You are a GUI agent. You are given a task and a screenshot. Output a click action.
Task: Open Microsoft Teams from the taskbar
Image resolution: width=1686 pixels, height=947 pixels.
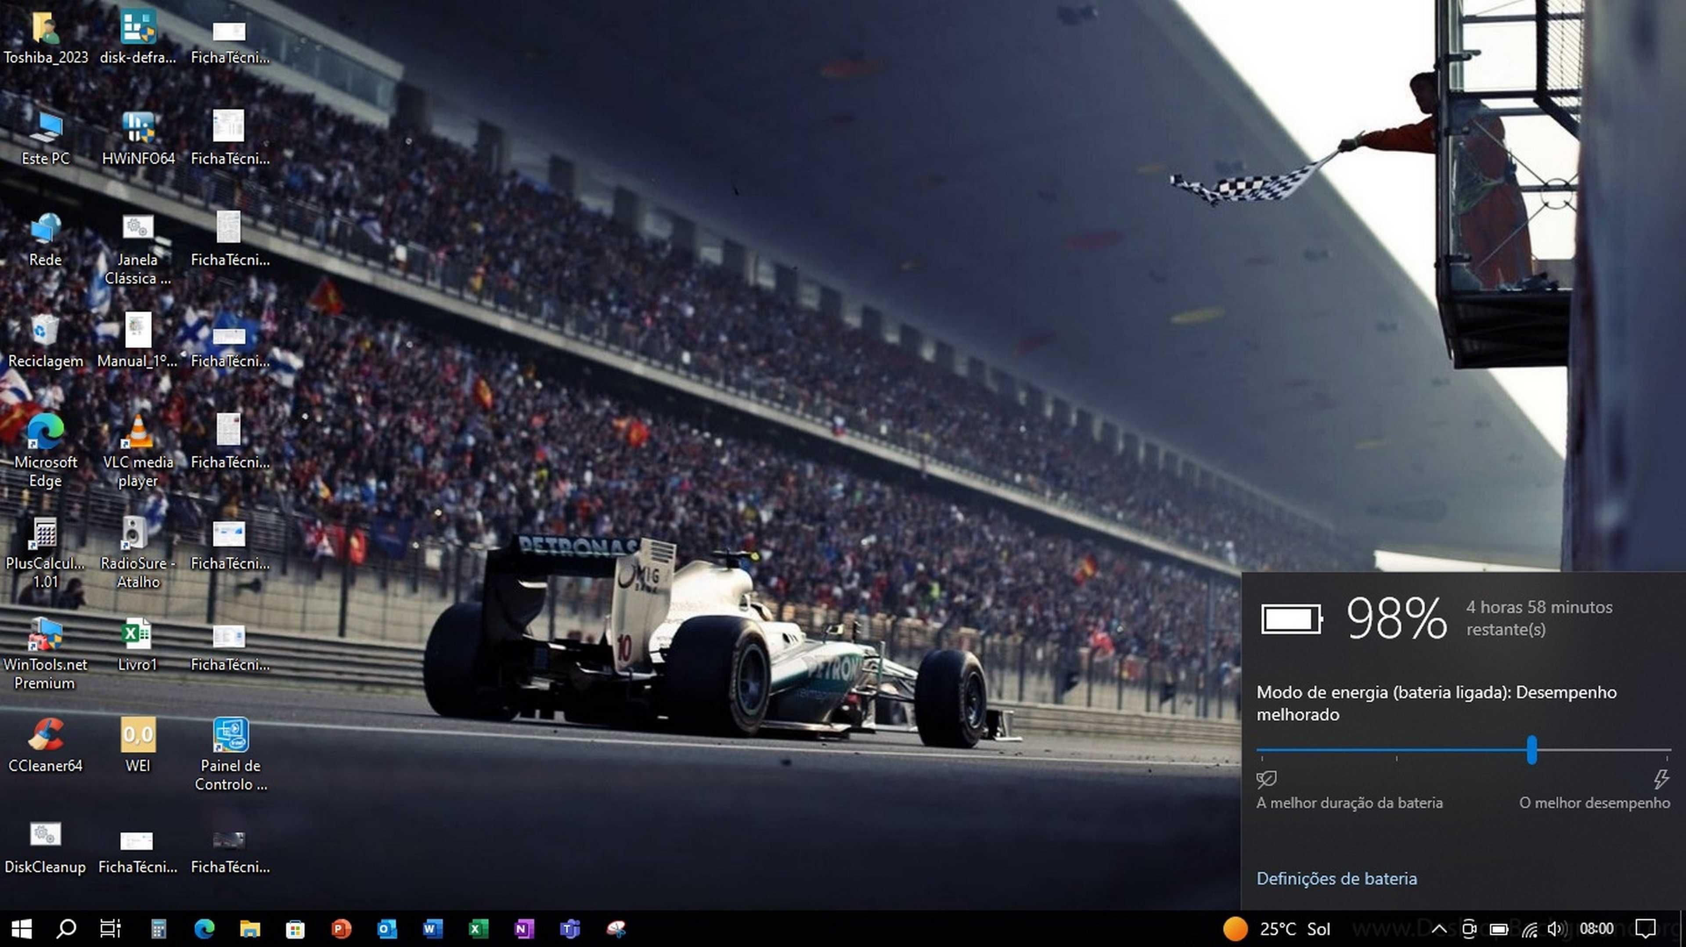(x=570, y=929)
